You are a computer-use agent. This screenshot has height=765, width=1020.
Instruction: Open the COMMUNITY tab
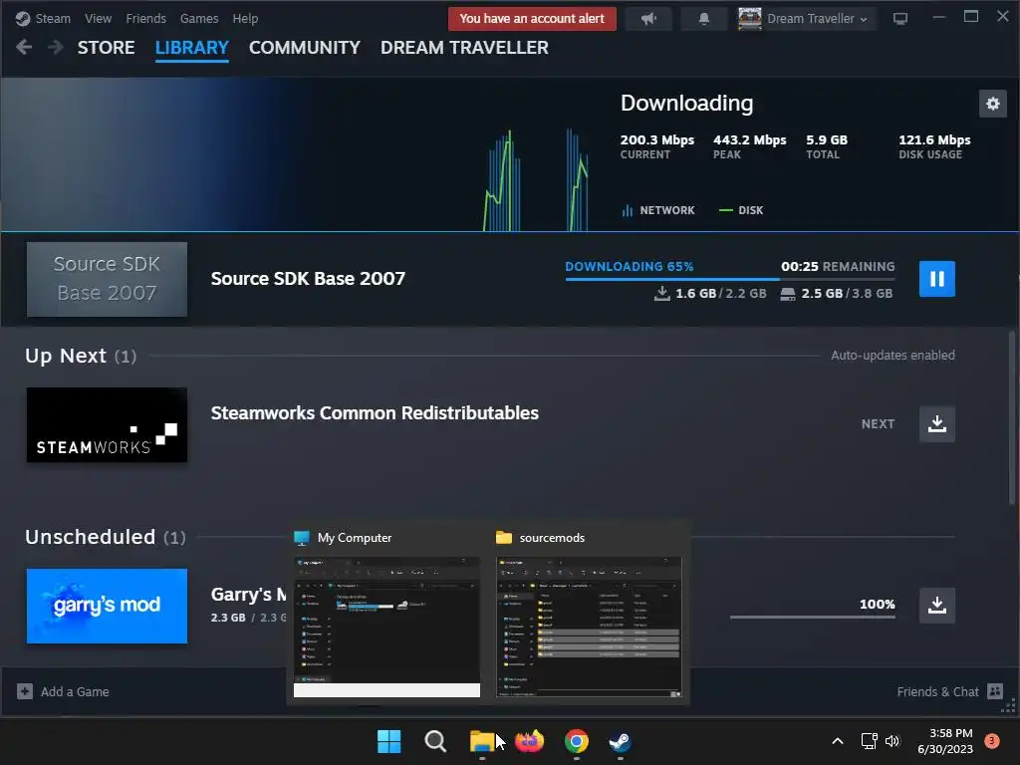(305, 48)
